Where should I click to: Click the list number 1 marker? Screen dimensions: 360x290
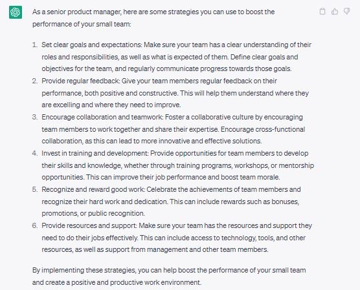[x=35, y=45]
